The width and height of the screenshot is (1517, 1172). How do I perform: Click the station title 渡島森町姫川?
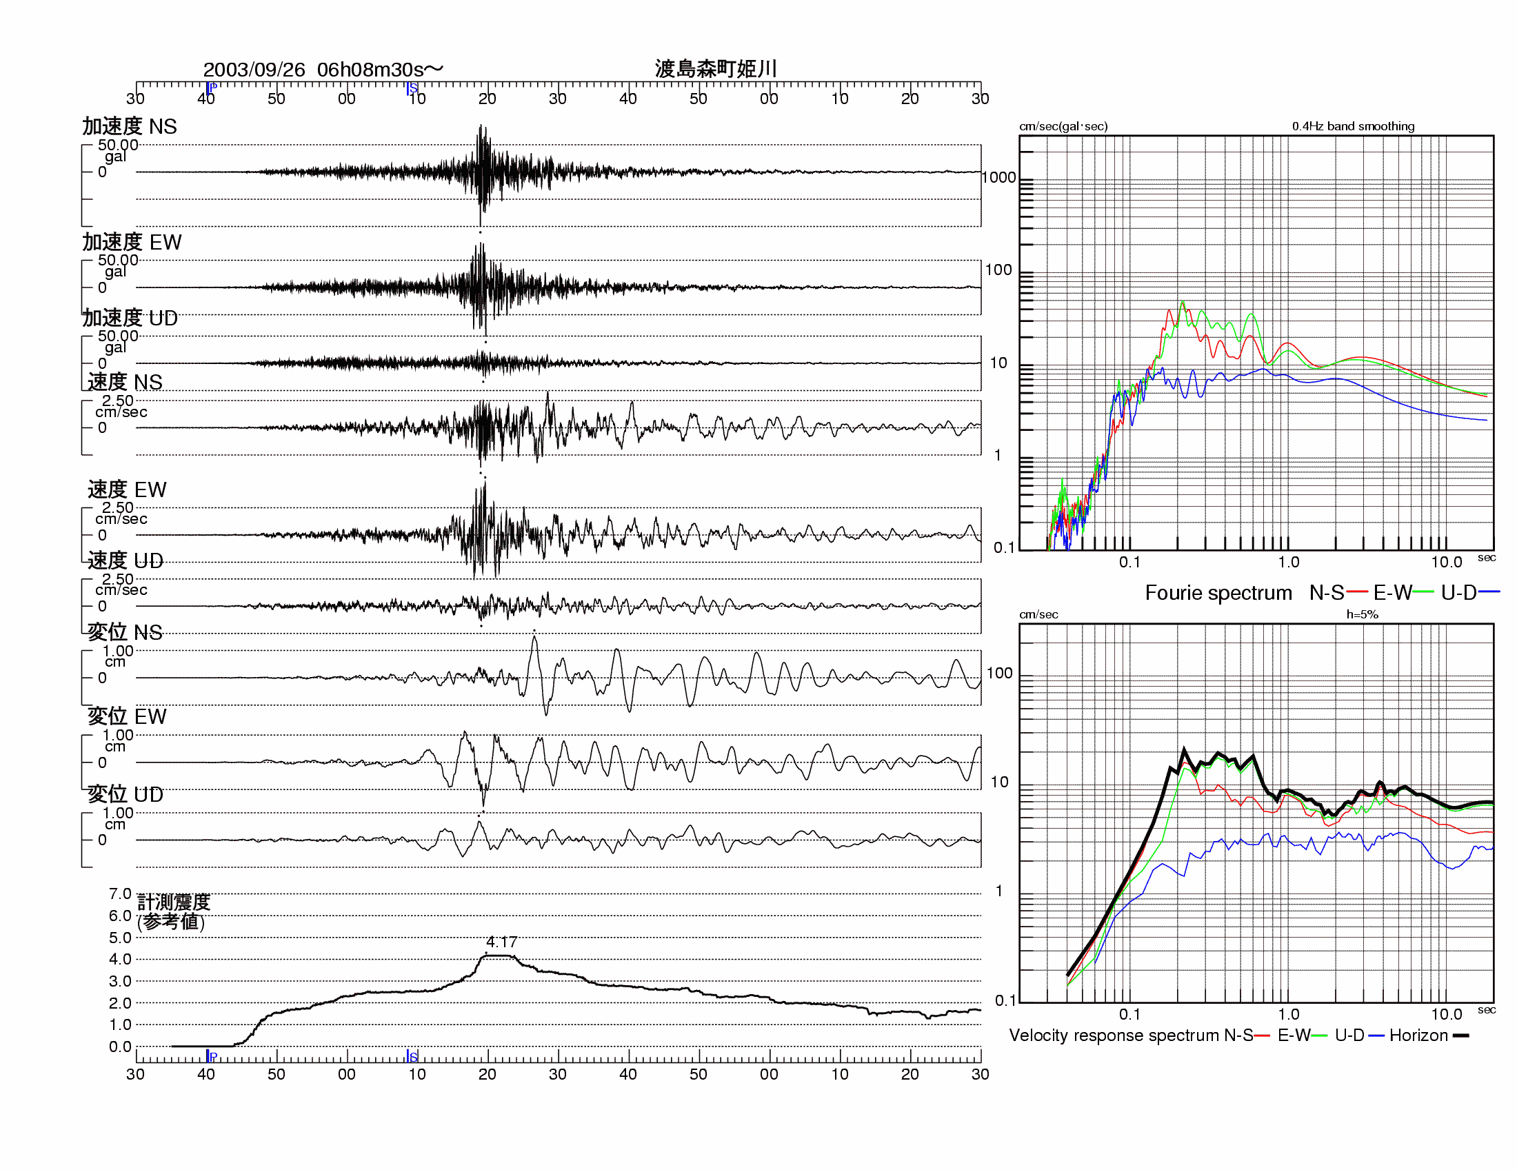[716, 69]
